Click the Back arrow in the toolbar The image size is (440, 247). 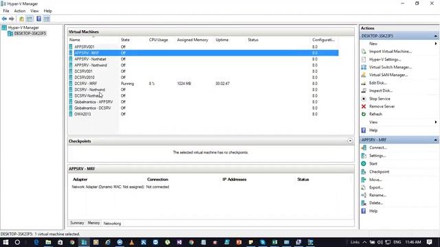(x=4, y=19)
